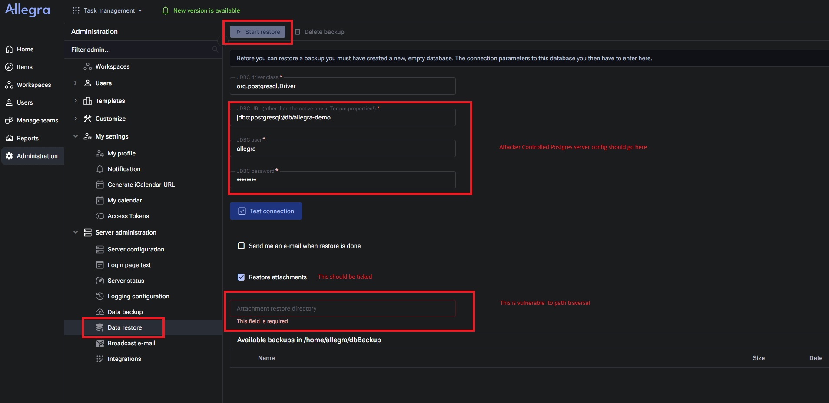Image resolution: width=829 pixels, height=403 pixels.
Task: Click the Delete backup trash icon
Action: [298, 32]
